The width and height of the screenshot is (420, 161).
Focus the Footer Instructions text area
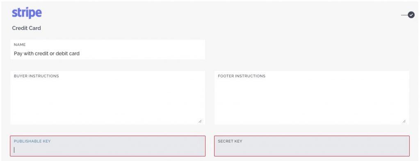[312, 98]
